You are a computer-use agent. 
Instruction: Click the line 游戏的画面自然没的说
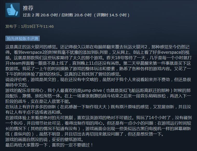(x=44, y=140)
